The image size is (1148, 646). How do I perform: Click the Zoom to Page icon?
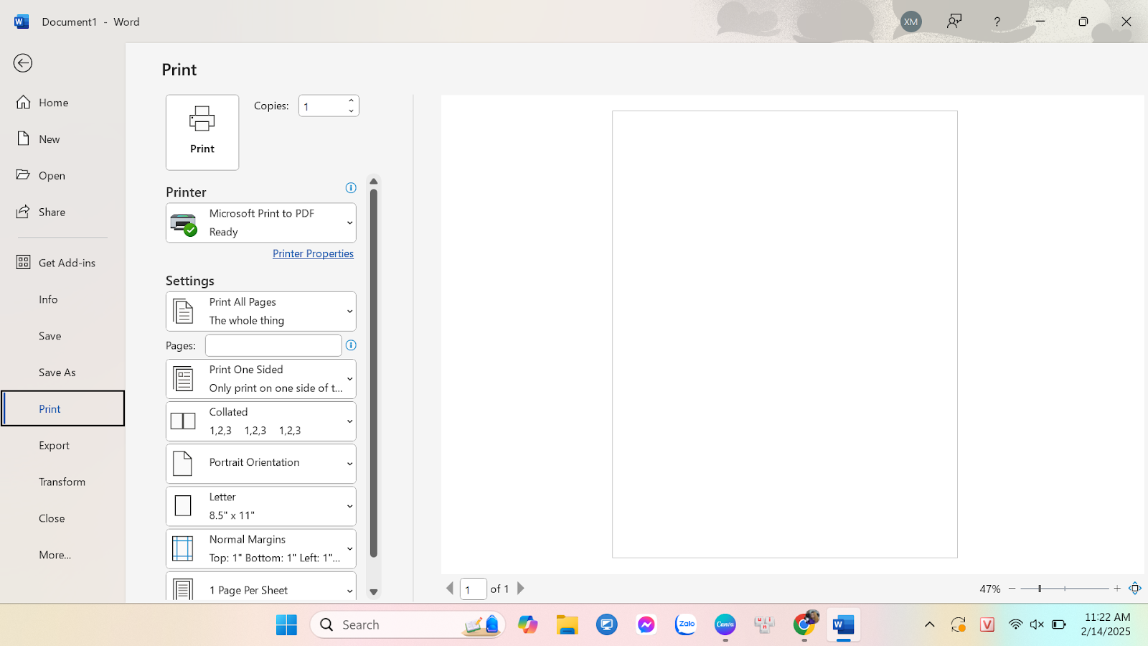pos(1135,589)
